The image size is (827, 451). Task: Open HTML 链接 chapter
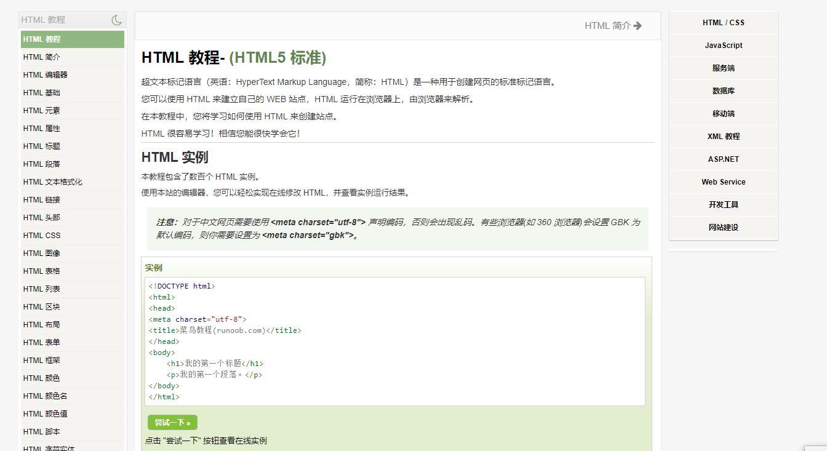[x=73, y=200]
